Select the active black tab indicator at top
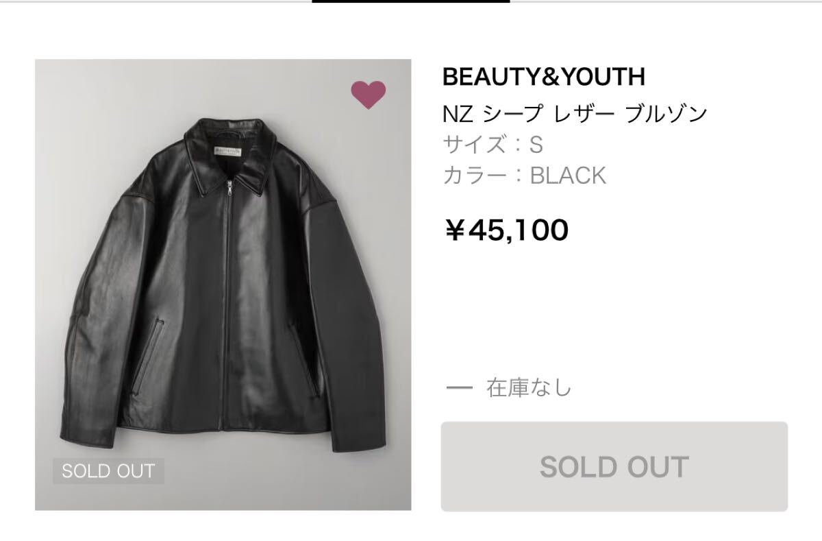Image resolution: width=822 pixels, height=541 pixels. point(411,1)
